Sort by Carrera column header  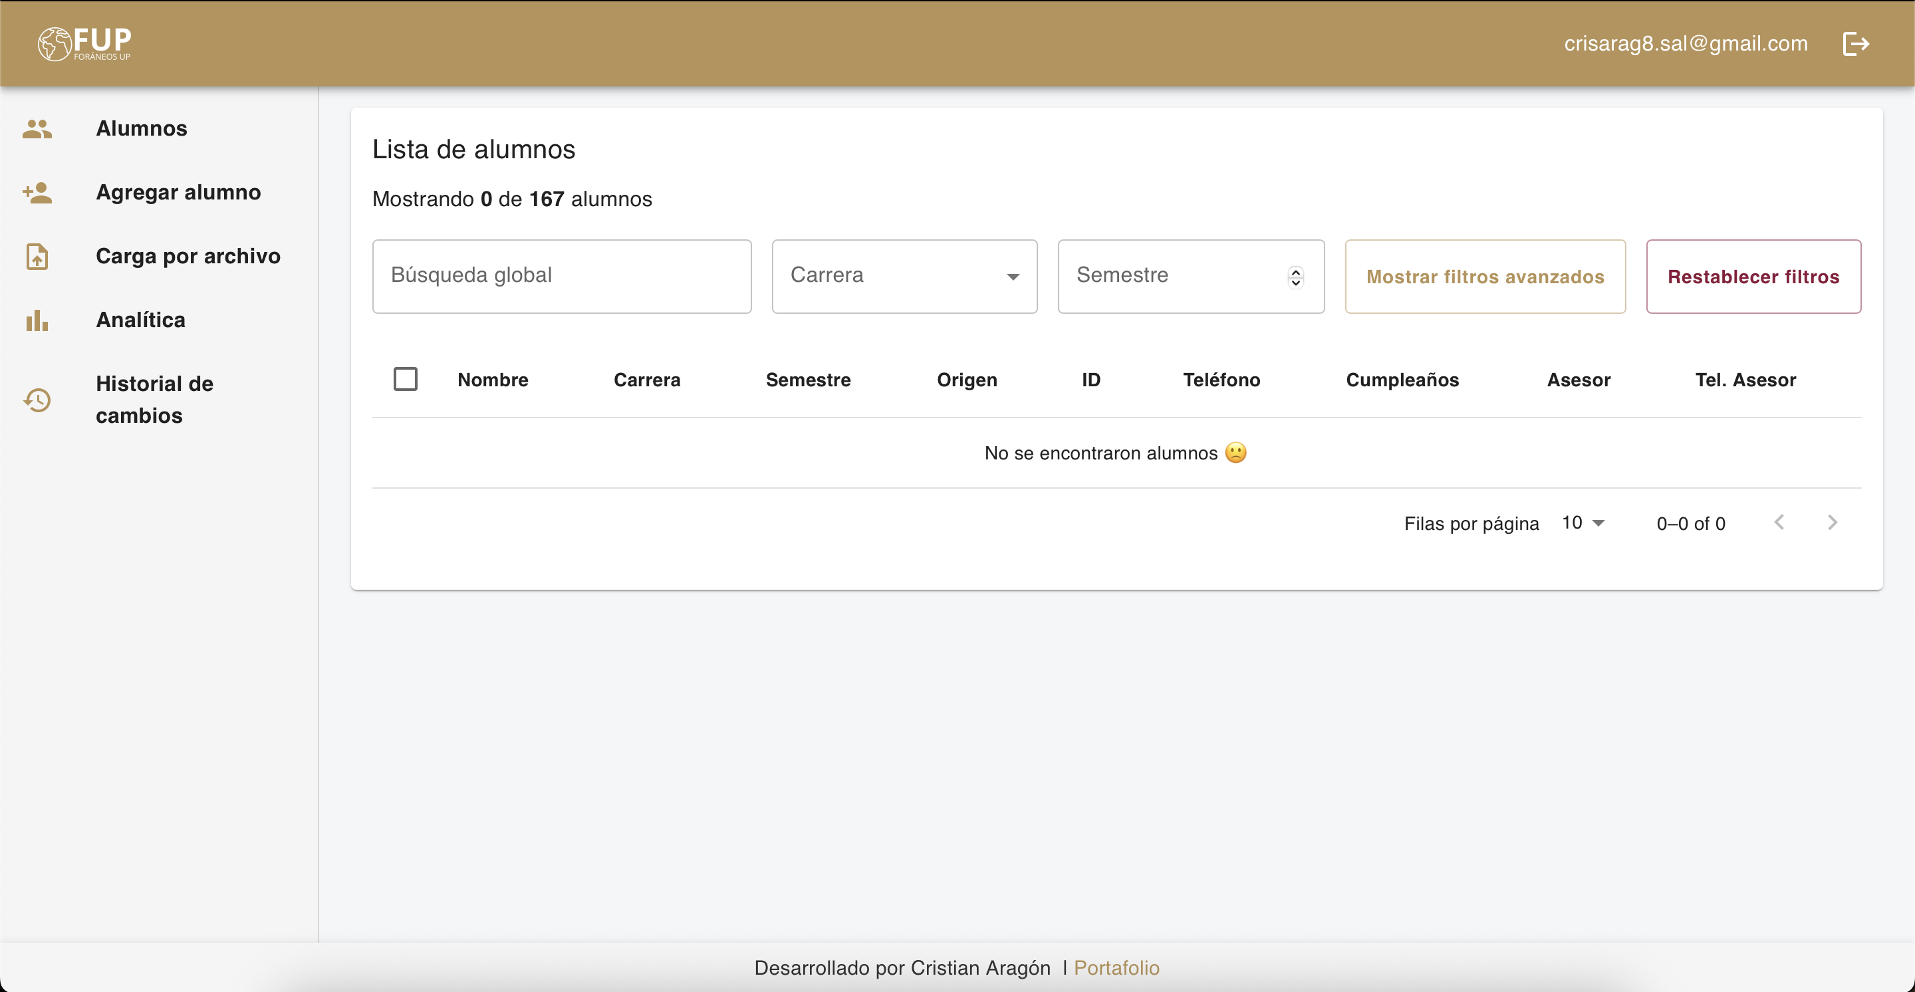647,380
